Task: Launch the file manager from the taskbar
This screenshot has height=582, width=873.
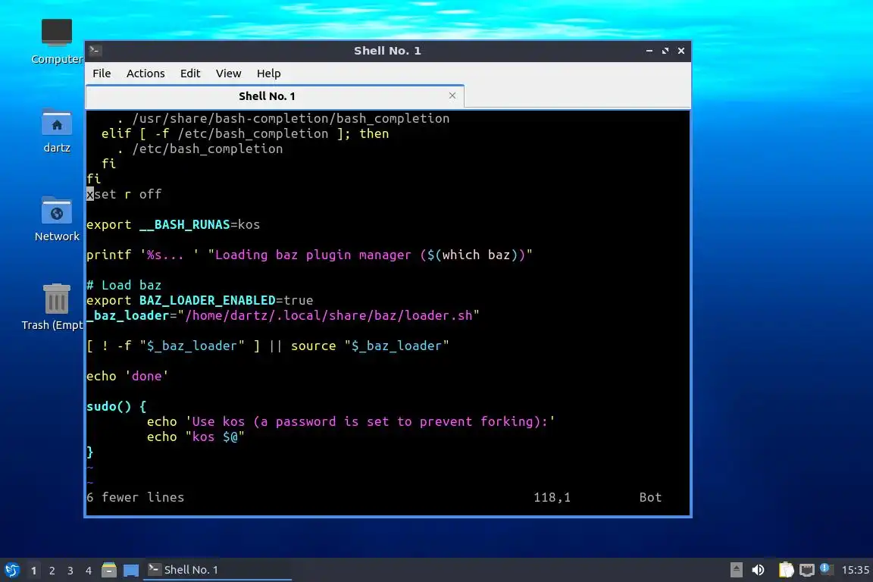Action: point(109,570)
